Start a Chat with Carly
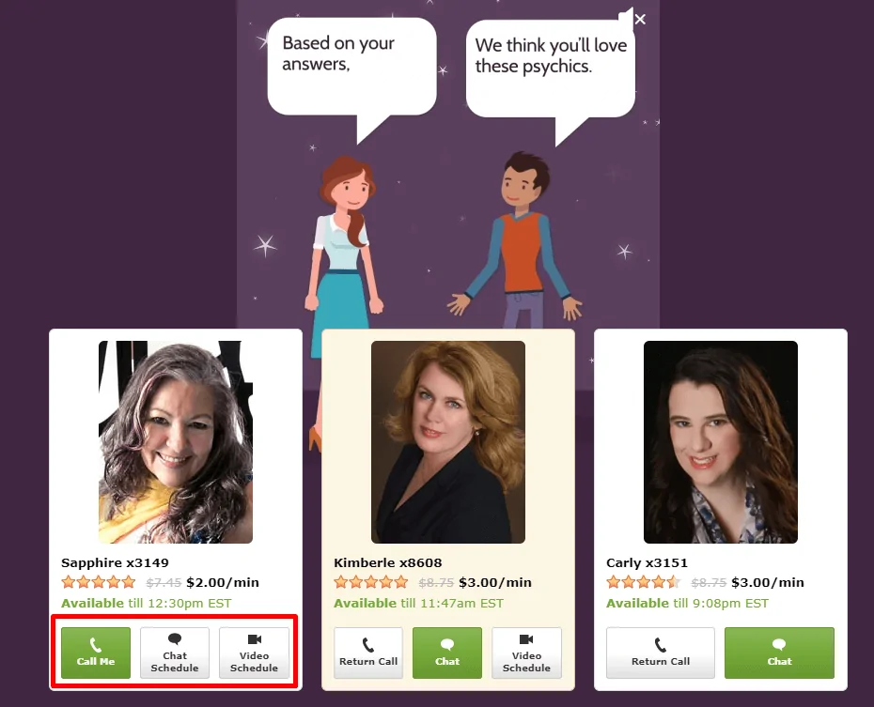Viewport: 874px width, 707px height. click(779, 653)
